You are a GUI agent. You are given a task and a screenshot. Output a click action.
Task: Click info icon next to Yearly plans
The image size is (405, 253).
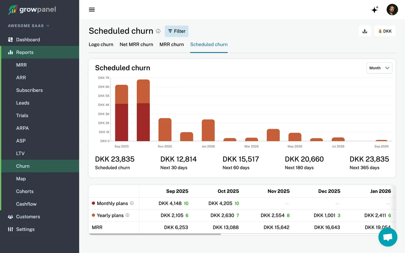click(x=127, y=215)
